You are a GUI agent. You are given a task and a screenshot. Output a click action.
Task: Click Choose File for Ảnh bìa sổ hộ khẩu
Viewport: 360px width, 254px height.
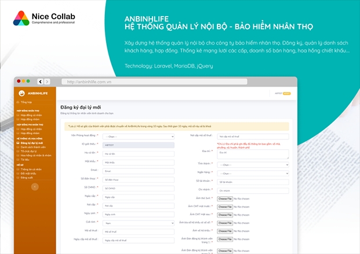225,223
